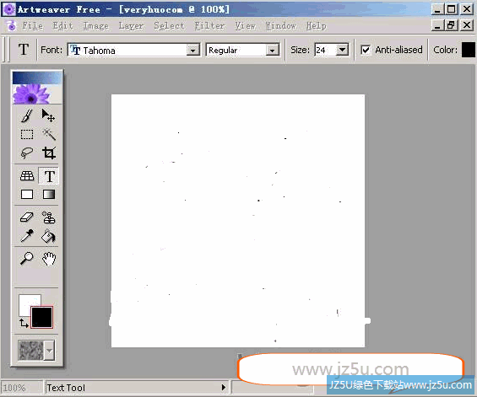Maximize the Artweaver application window
The image size is (477, 397).
[451, 9]
